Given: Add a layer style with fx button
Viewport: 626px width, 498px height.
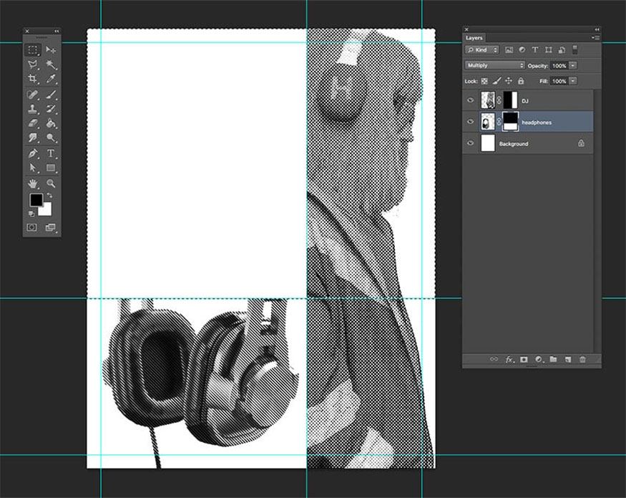Looking at the screenshot, I should 509,359.
